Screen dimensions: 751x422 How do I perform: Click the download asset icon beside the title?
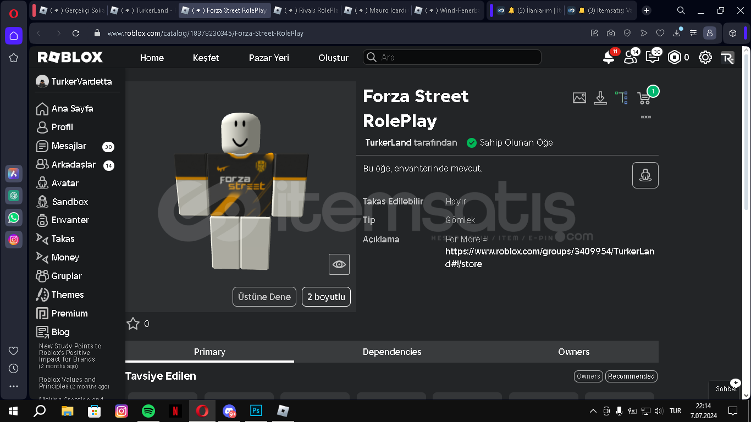(x=600, y=98)
